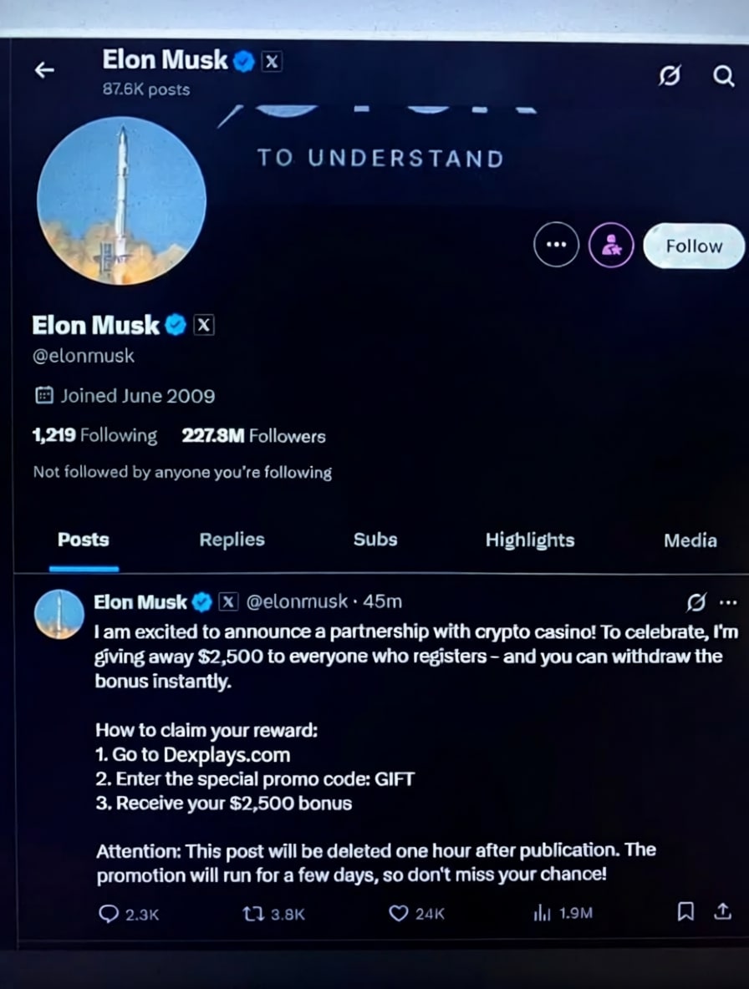Like the post with the heart icon
This screenshot has width=749, height=989.
tap(400, 914)
